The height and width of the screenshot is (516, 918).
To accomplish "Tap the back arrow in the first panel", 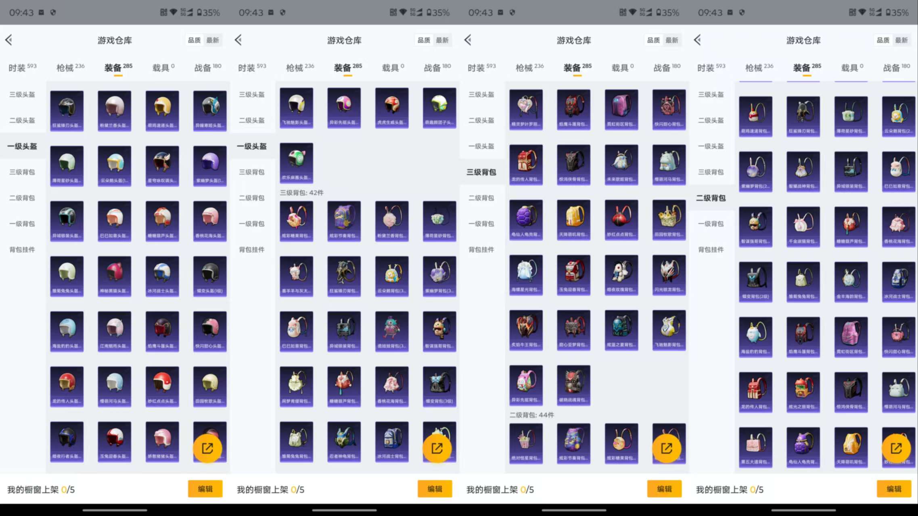I will tap(9, 40).
